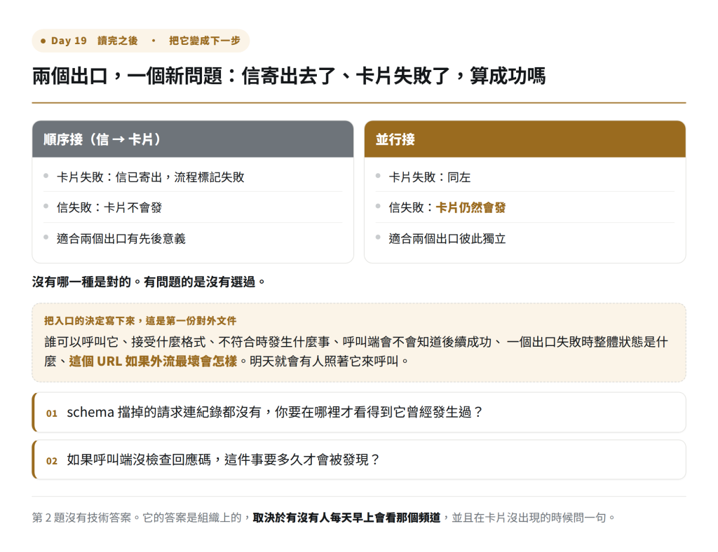The image size is (718, 552).
Task: Click the "Day 19" label in the top badge
Action: (69, 41)
